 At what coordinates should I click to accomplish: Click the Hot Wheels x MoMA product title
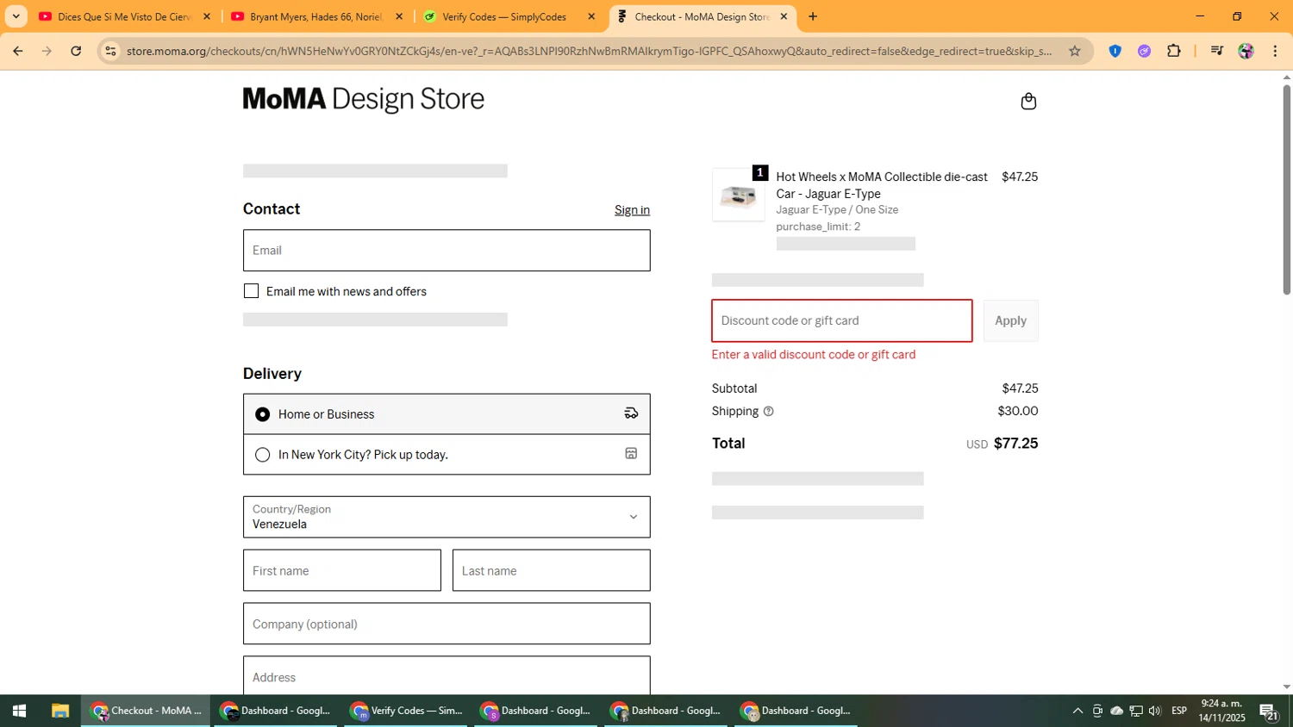882,185
